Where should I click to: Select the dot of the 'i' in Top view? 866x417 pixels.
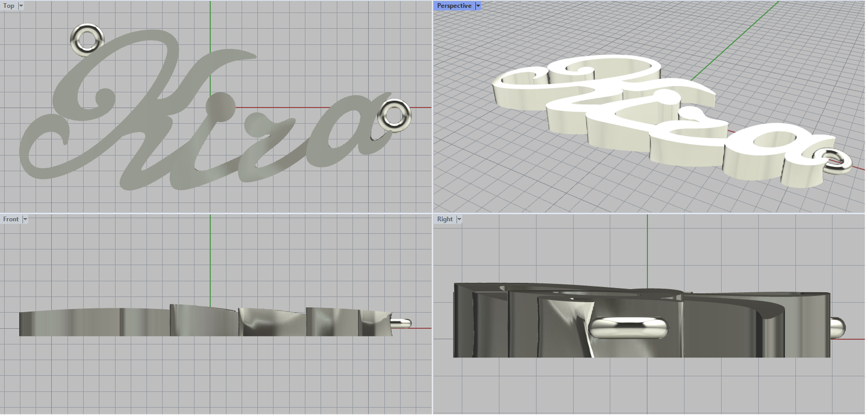pyautogui.click(x=221, y=104)
